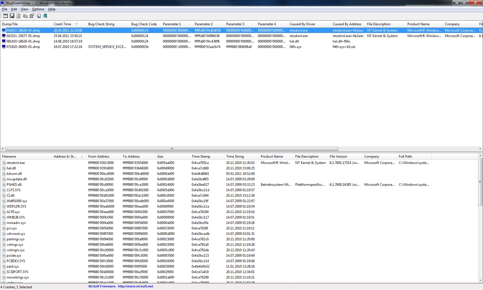Select crash time 25.04.2011 23:50:21
The image size is (483, 290).
coord(68,36)
